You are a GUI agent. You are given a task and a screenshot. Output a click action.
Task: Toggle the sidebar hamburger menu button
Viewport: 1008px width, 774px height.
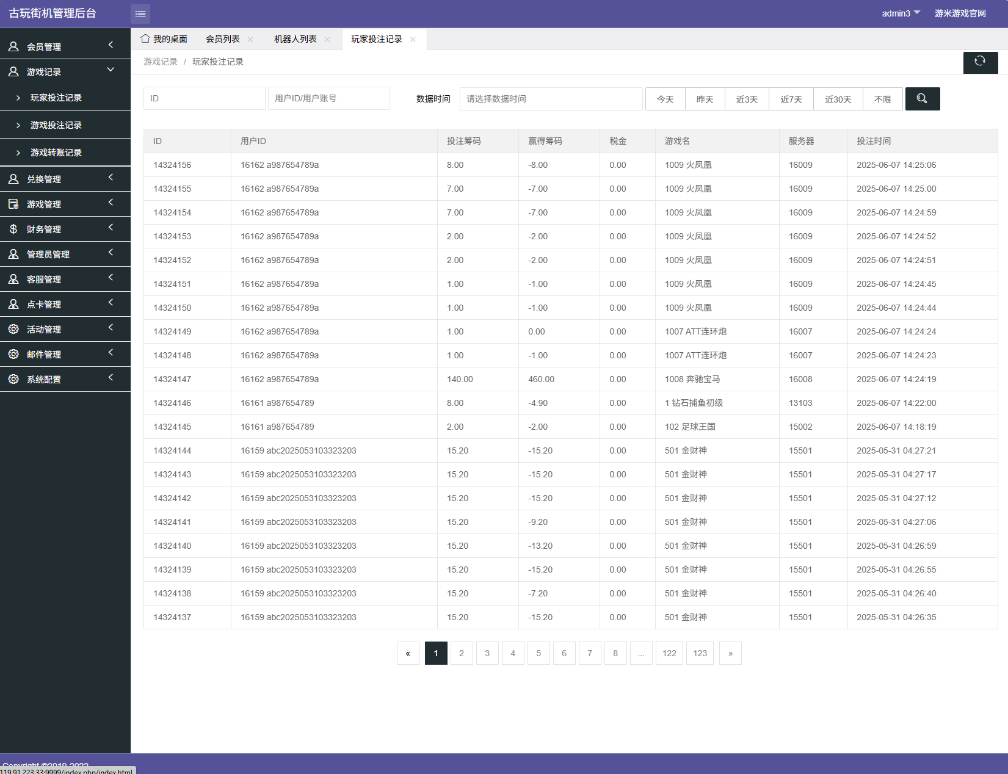(x=140, y=13)
